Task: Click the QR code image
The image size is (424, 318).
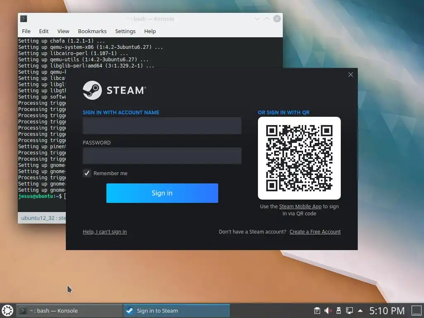Action: click(x=299, y=158)
